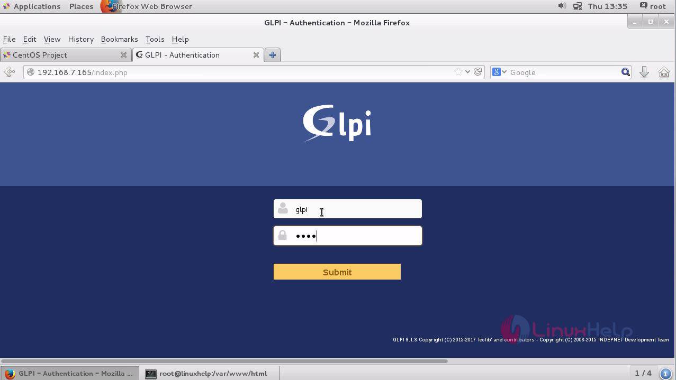Click the GLPI logo
The width and height of the screenshot is (676, 380).
pyautogui.click(x=337, y=123)
